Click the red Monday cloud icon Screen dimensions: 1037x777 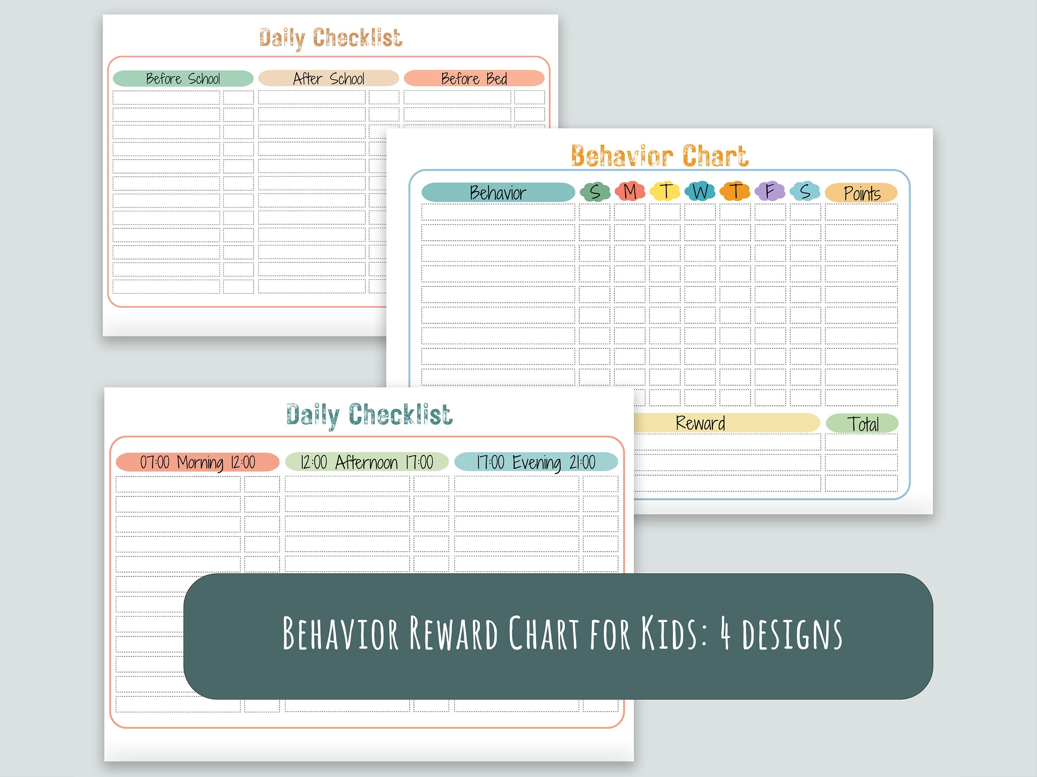[x=631, y=192]
